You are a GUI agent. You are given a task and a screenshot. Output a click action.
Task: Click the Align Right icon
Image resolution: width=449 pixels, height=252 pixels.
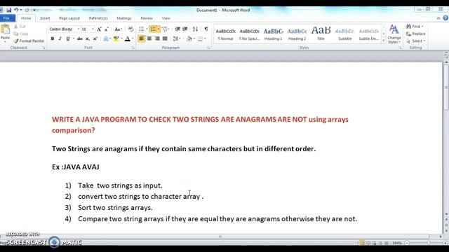click(x=157, y=38)
